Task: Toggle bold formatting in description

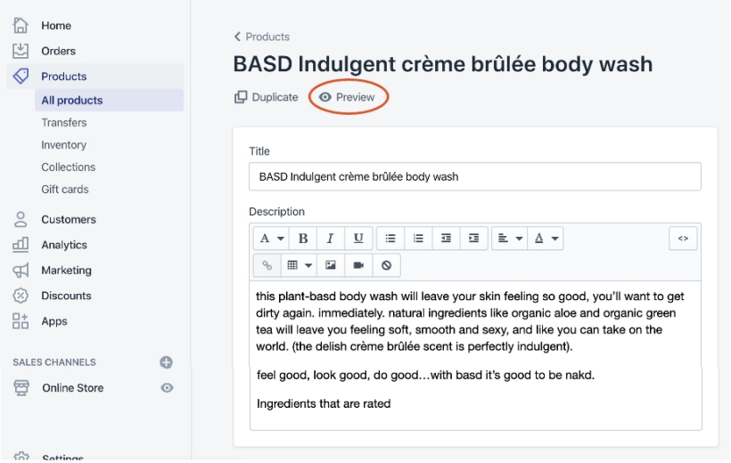Action: (303, 239)
